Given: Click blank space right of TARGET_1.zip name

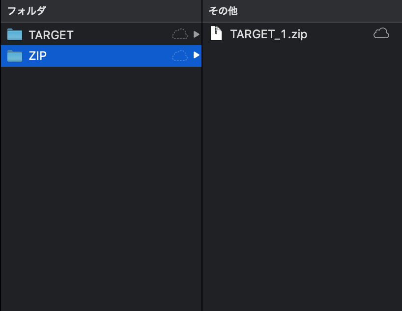Looking at the screenshot, I should pyautogui.click(x=340, y=34).
